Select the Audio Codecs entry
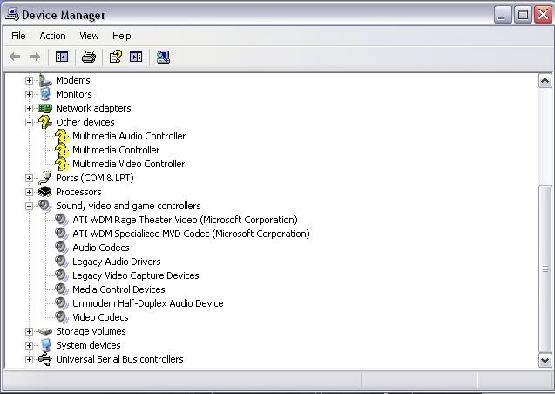Viewport: 555px width, 394px height. click(101, 248)
